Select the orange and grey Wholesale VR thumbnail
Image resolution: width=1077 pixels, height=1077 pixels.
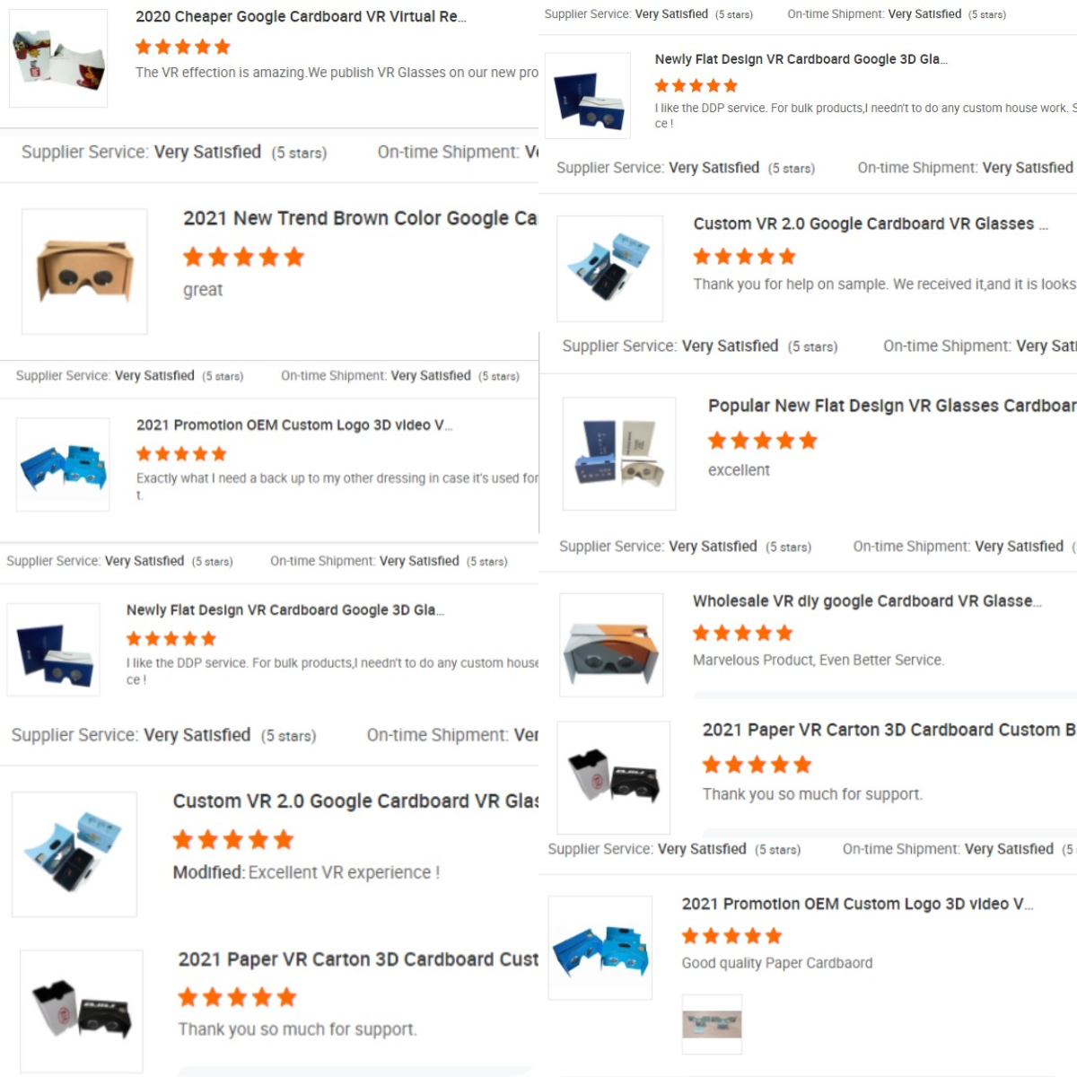611,645
